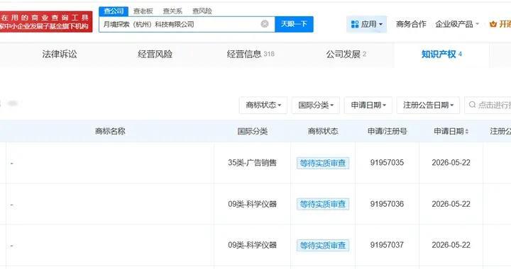Open the 商标状态 filter dropdown

click(x=263, y=105)
